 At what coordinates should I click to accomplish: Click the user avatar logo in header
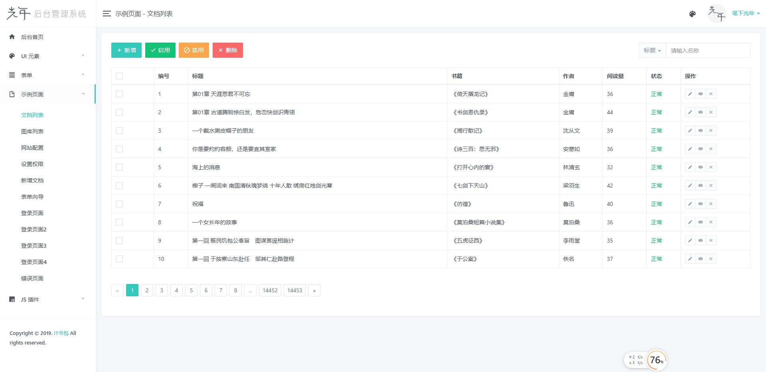717,14
